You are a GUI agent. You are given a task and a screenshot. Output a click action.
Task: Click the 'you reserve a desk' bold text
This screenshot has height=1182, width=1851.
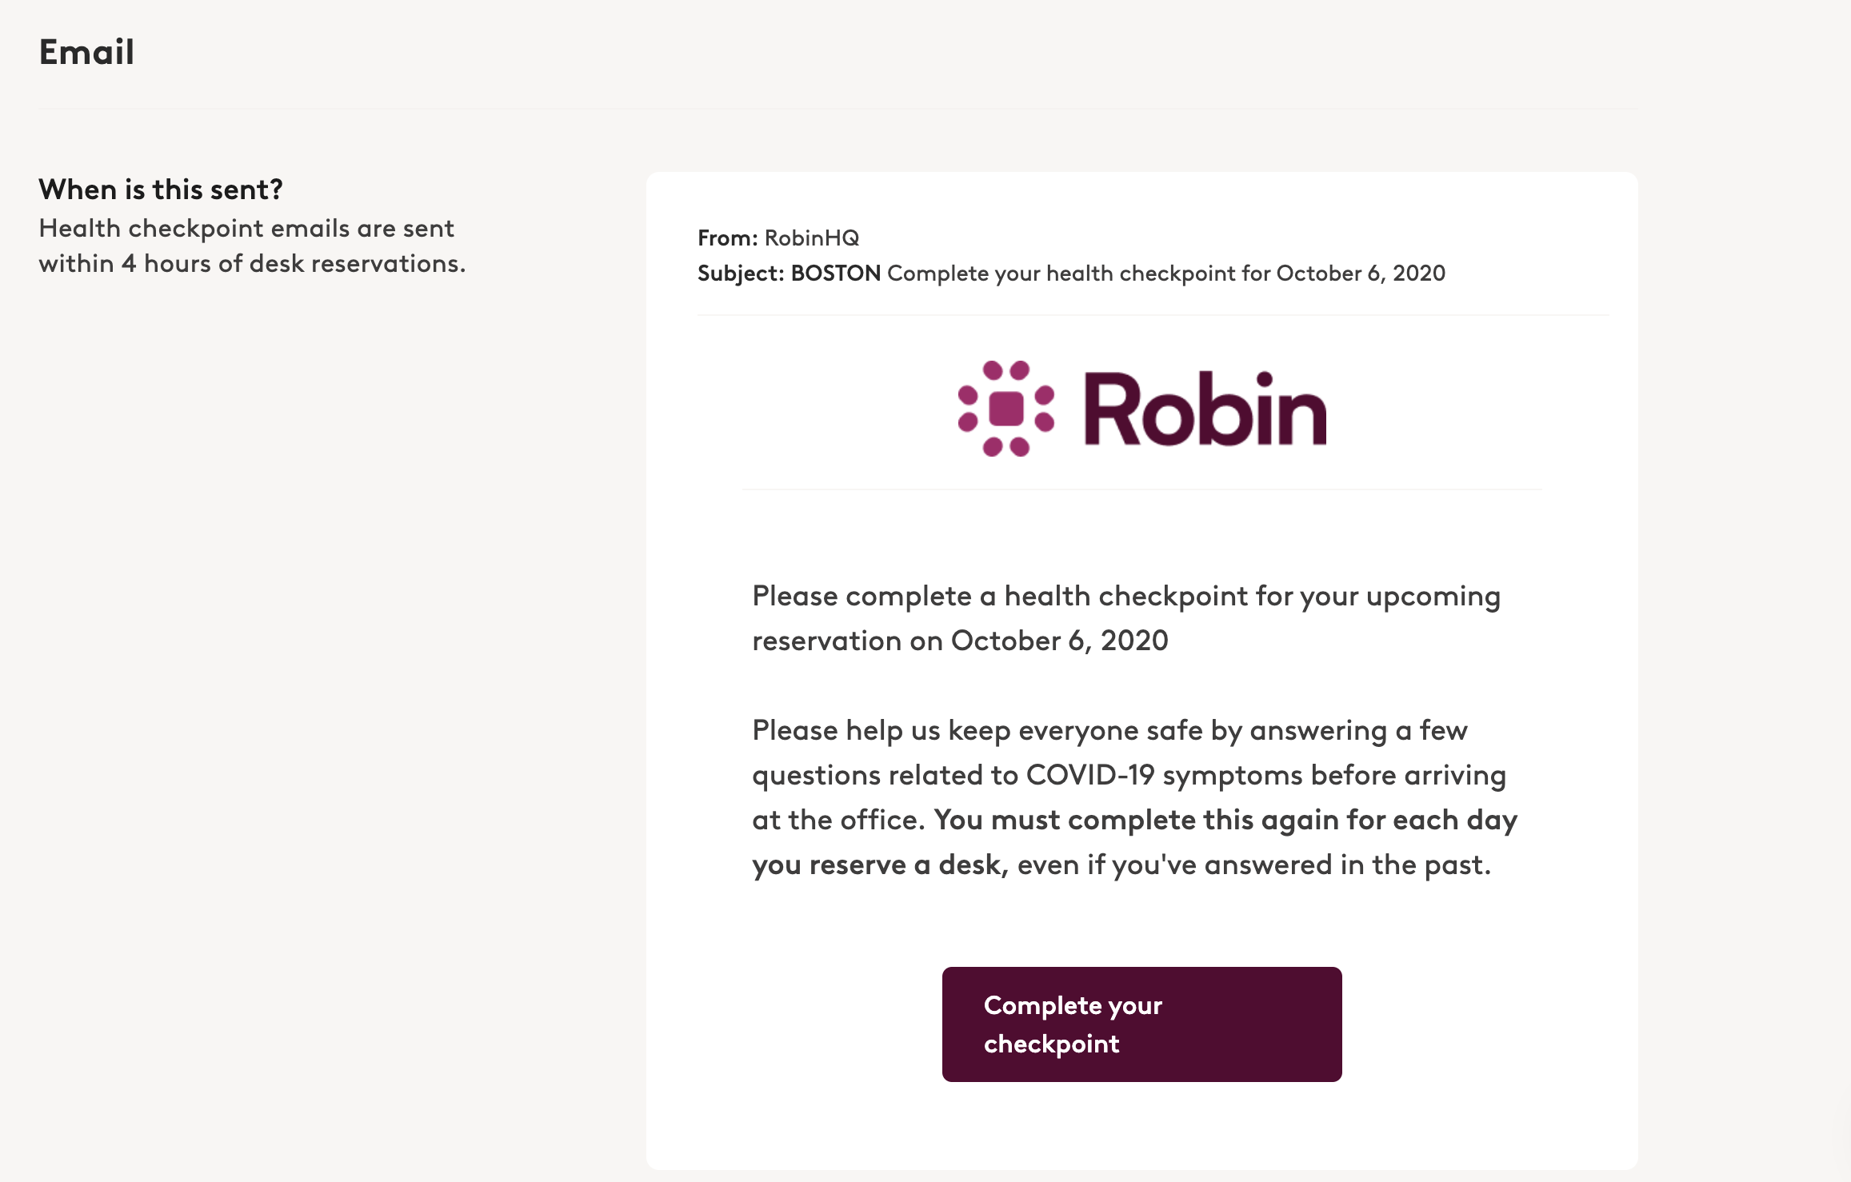tap(877, 865)
